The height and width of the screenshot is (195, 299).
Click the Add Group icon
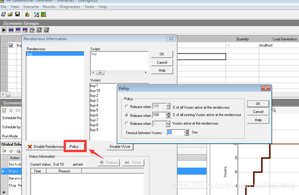(18, 30)
